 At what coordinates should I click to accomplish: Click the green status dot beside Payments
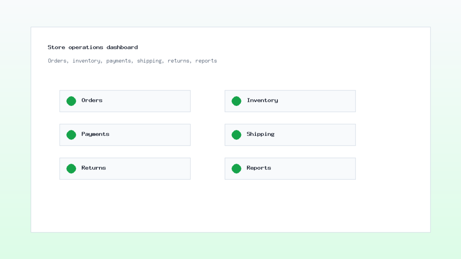71,135
